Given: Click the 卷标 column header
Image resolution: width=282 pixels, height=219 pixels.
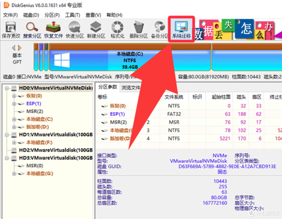Looking at the screenshot, I should click(x=102, y=97).
